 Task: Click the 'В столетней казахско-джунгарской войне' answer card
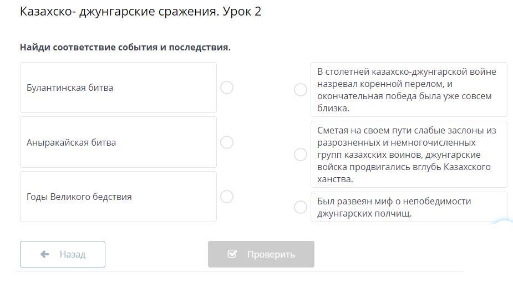[409, 90]
